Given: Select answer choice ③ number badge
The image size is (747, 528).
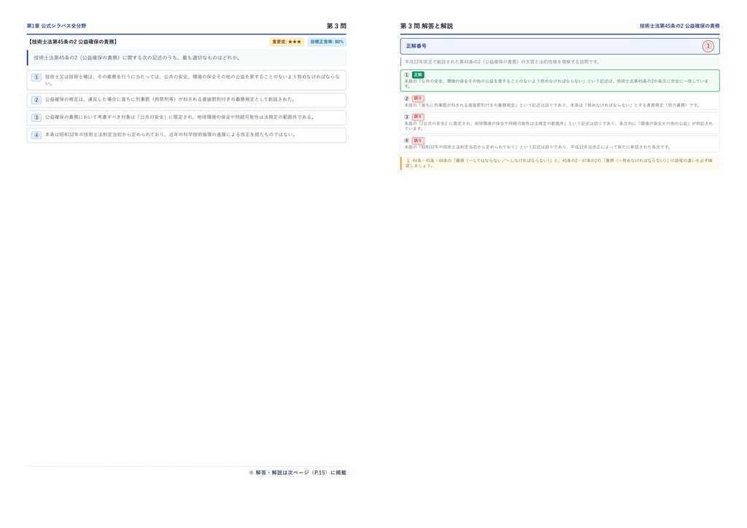Looking at the screenshot, I should pyautogui.click(x=36, y=117).
